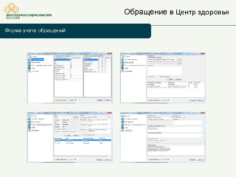
Task: Click search icon beside second field, top-right window
Action: 178,64
